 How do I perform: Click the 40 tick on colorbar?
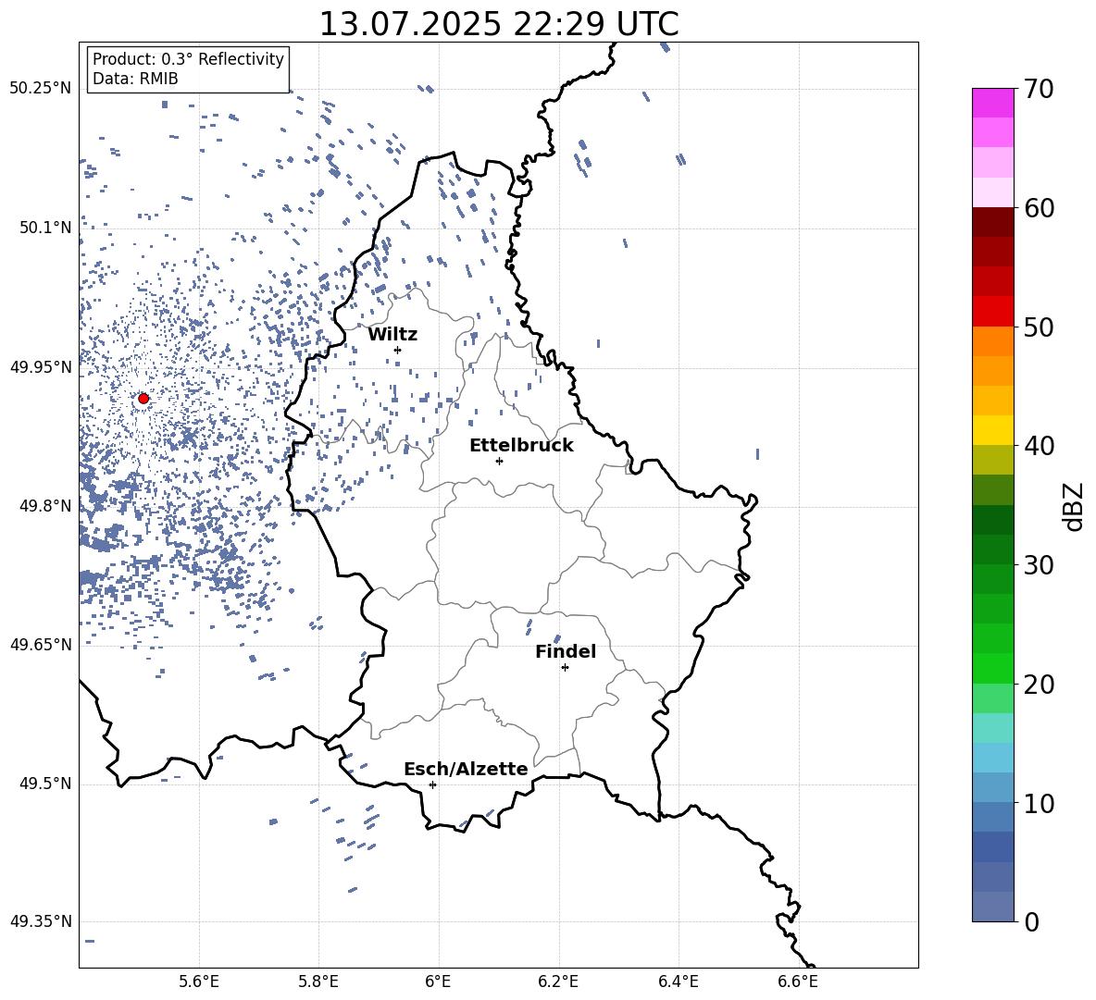(1039, 446)
